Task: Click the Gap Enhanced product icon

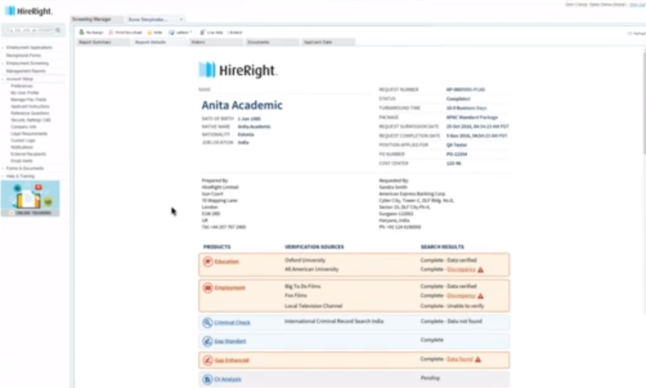Action: click(x=208, y=360)
